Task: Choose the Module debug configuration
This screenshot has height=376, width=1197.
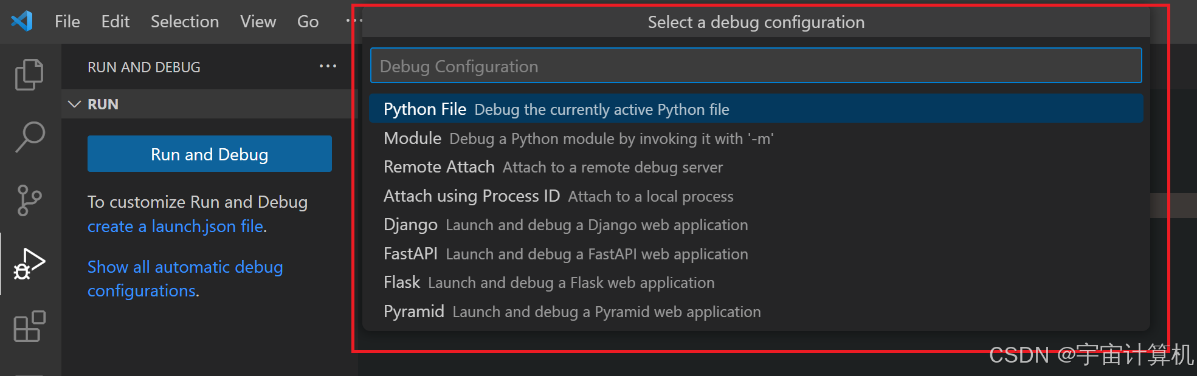Action: tap(756, 138)
